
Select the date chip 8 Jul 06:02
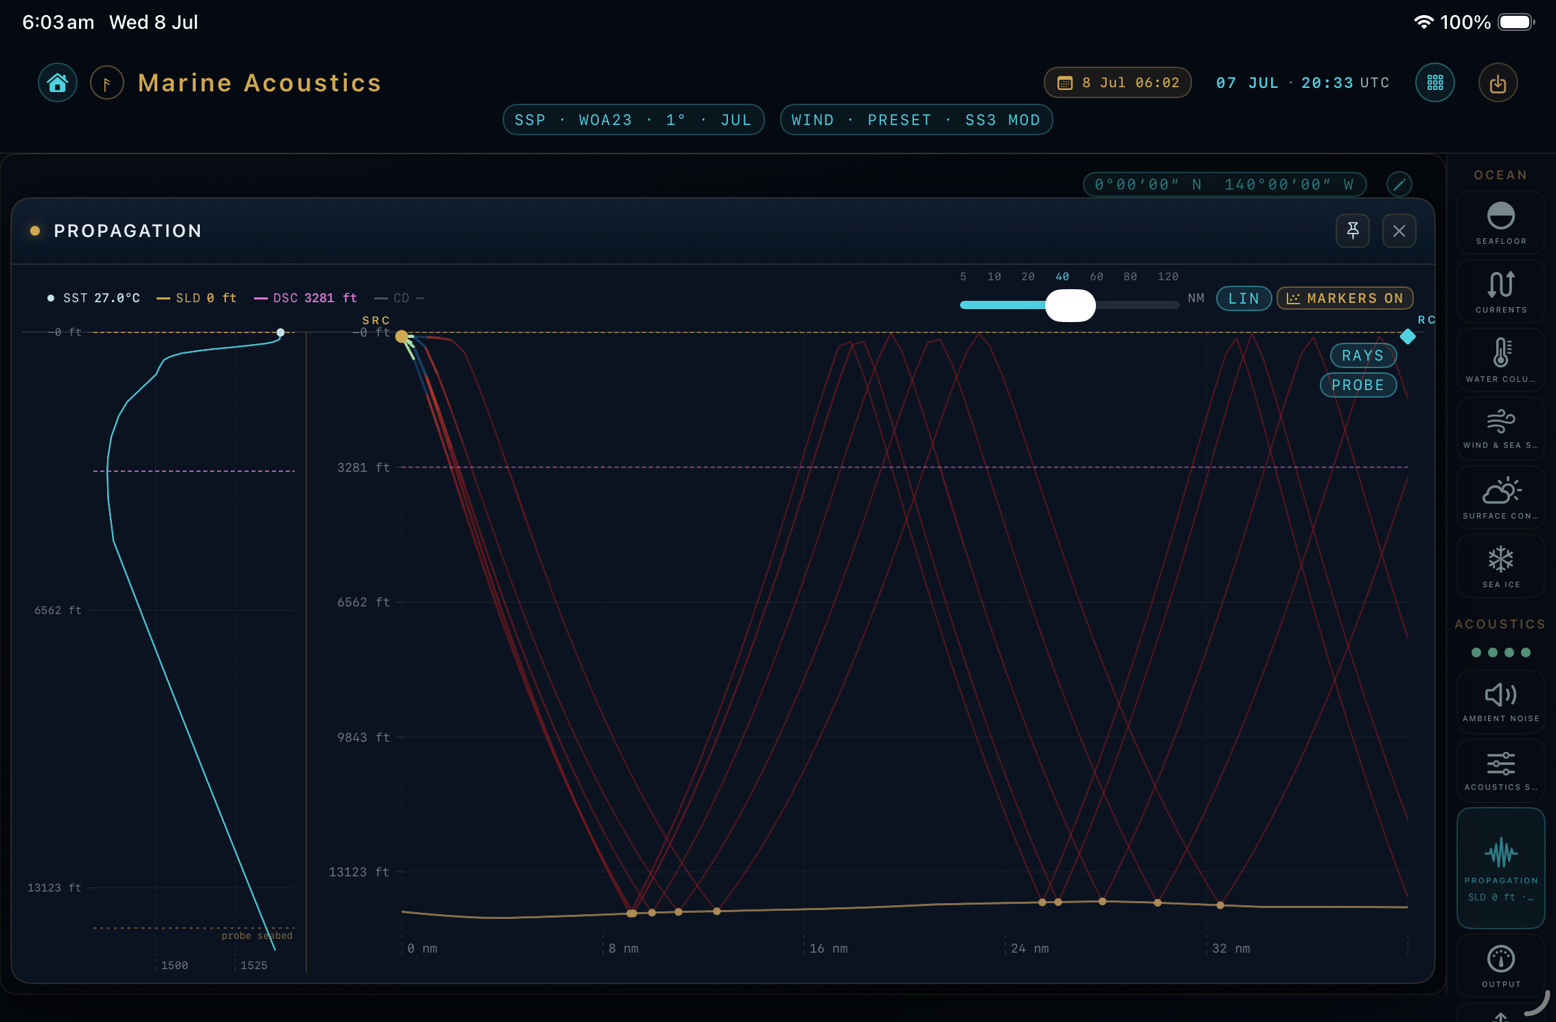point(1118,83)
